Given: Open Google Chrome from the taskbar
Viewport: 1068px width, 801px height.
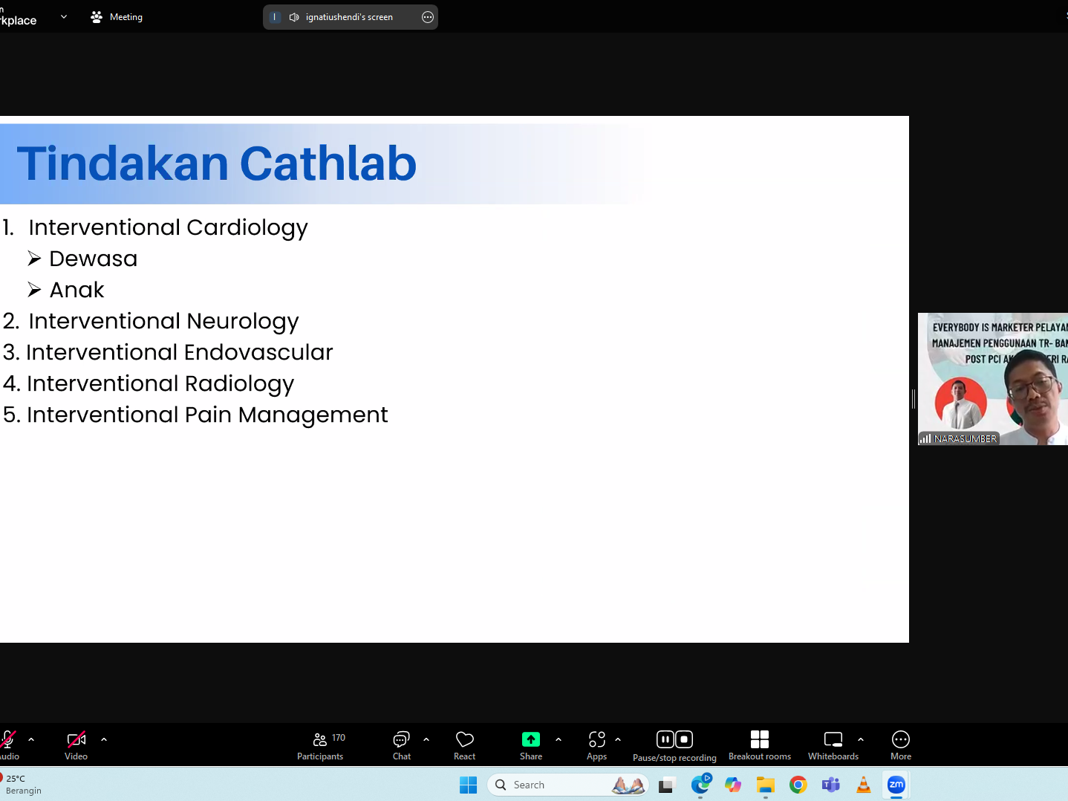Looking at the screenshot, I should point(798,785).
